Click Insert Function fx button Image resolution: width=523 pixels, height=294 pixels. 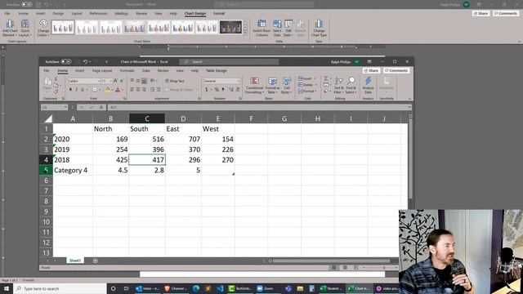point(101,107)
